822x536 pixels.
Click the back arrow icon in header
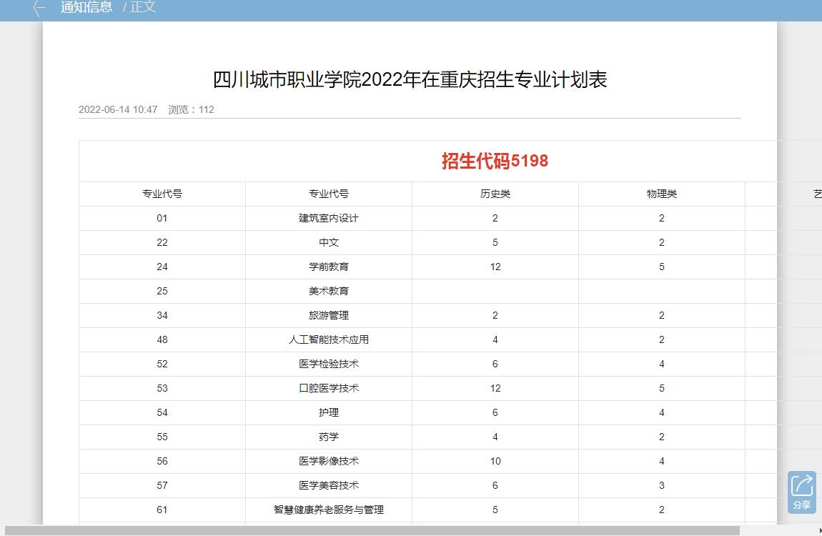[39, 7]
